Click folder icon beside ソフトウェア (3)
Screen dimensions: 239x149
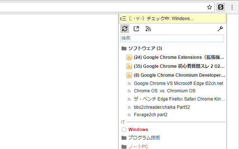124,48
